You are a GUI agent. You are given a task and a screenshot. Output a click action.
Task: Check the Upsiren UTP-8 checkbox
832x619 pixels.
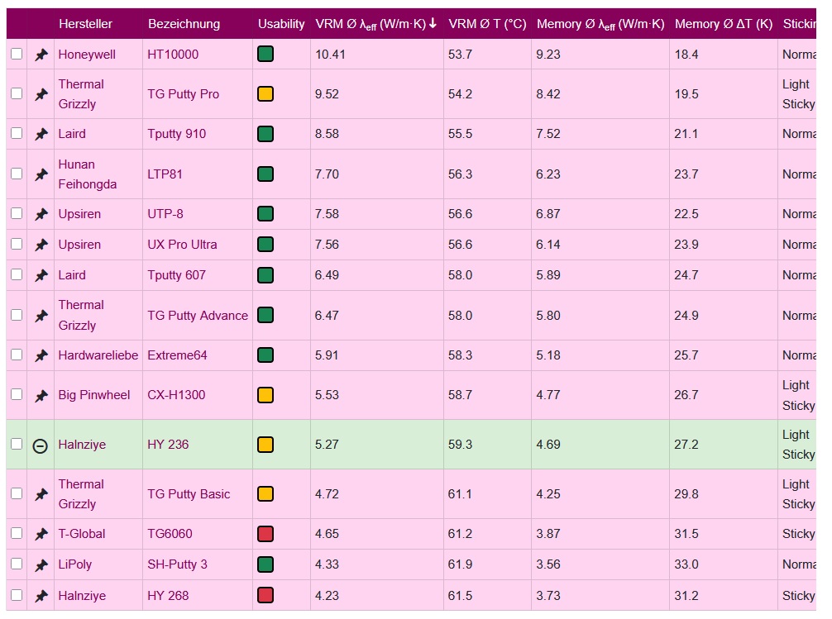[x=17, y=213]
